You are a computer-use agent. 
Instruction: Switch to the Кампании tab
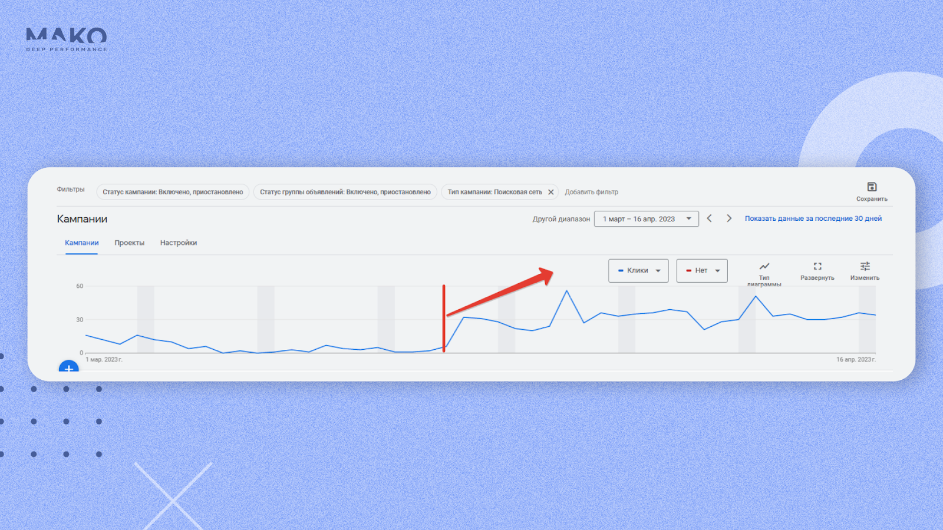point(81,243)
